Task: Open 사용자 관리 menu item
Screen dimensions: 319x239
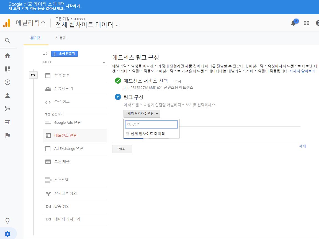Action: (75, 88)
